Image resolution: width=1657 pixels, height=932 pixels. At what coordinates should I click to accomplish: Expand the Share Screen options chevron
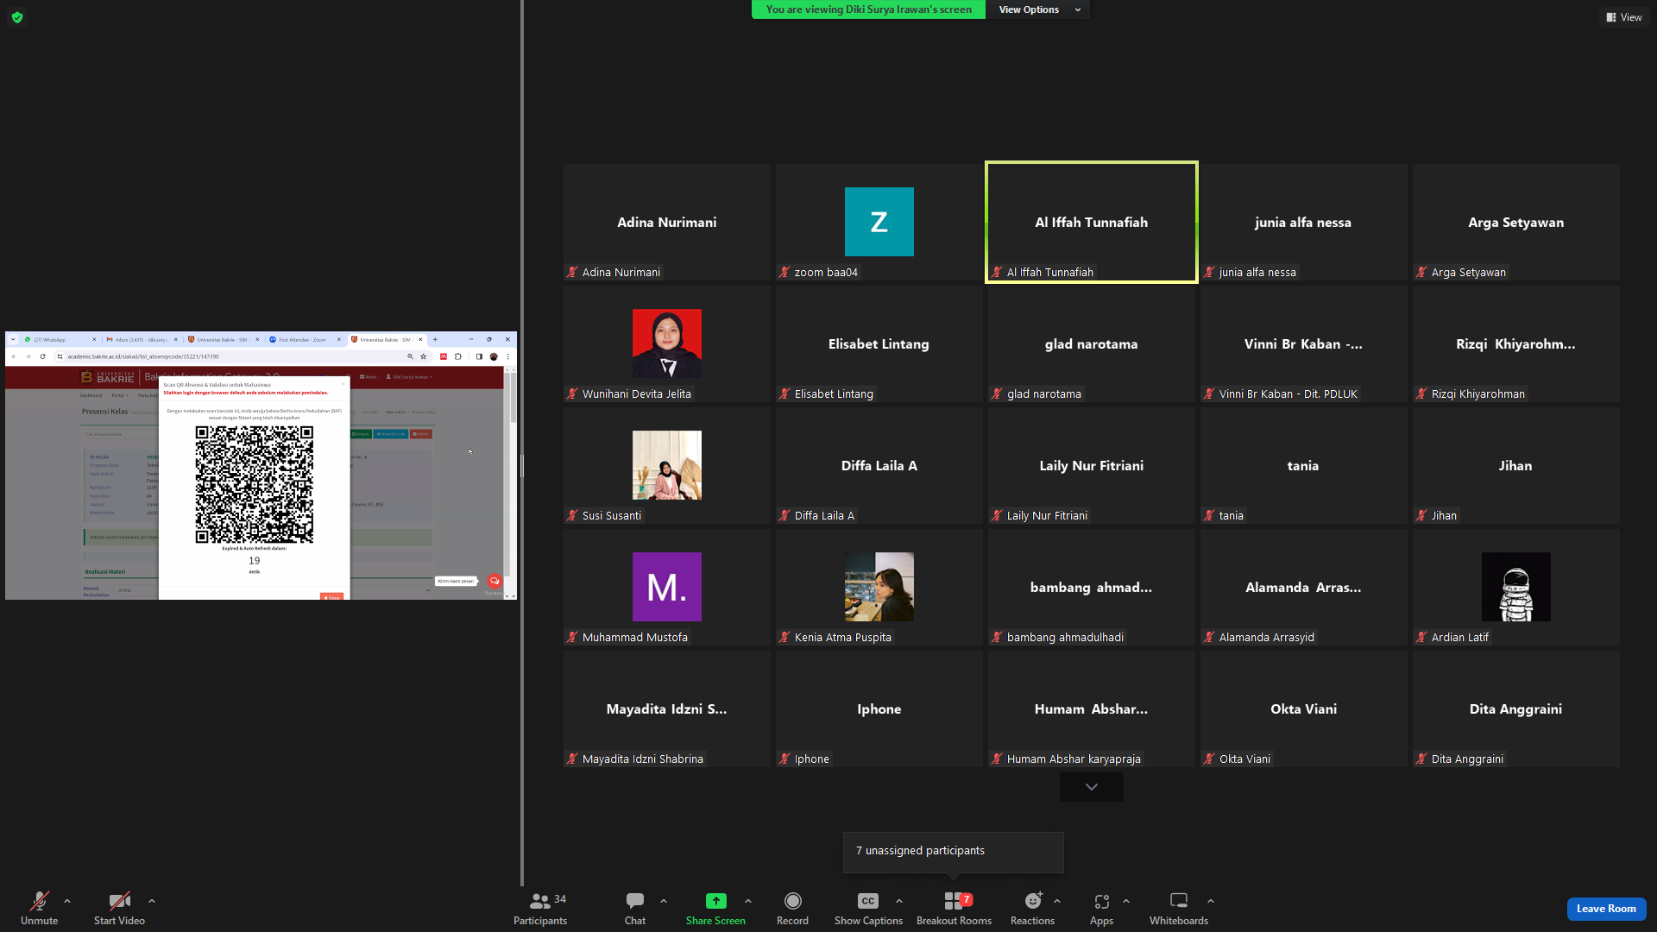click(x=748, y=901)
